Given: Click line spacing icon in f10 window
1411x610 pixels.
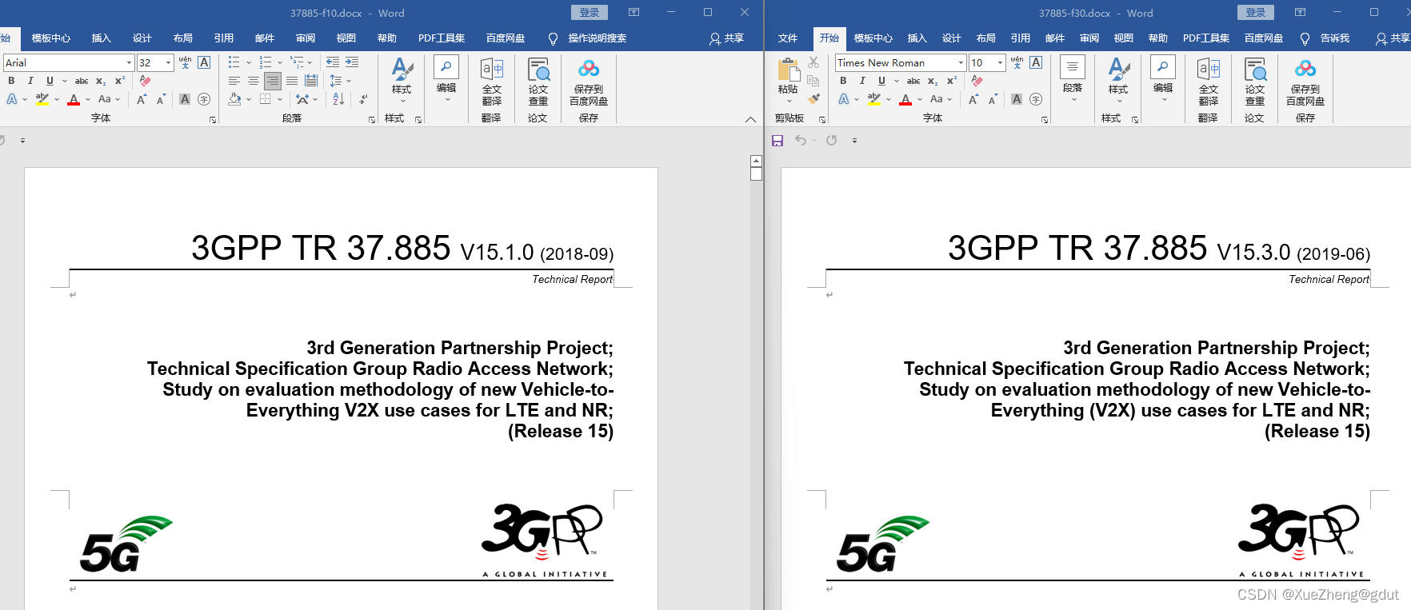Looking at the screenshot, I should point(336,81).
